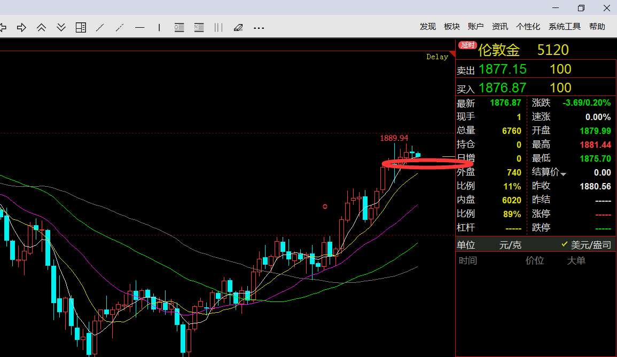
Task: Expand the 结算价 dropdown arrow
Action: coord(563,174)
